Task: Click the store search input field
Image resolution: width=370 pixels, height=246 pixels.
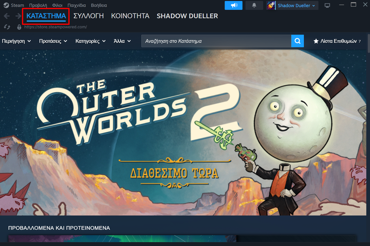Action: (x=216, y=41)
